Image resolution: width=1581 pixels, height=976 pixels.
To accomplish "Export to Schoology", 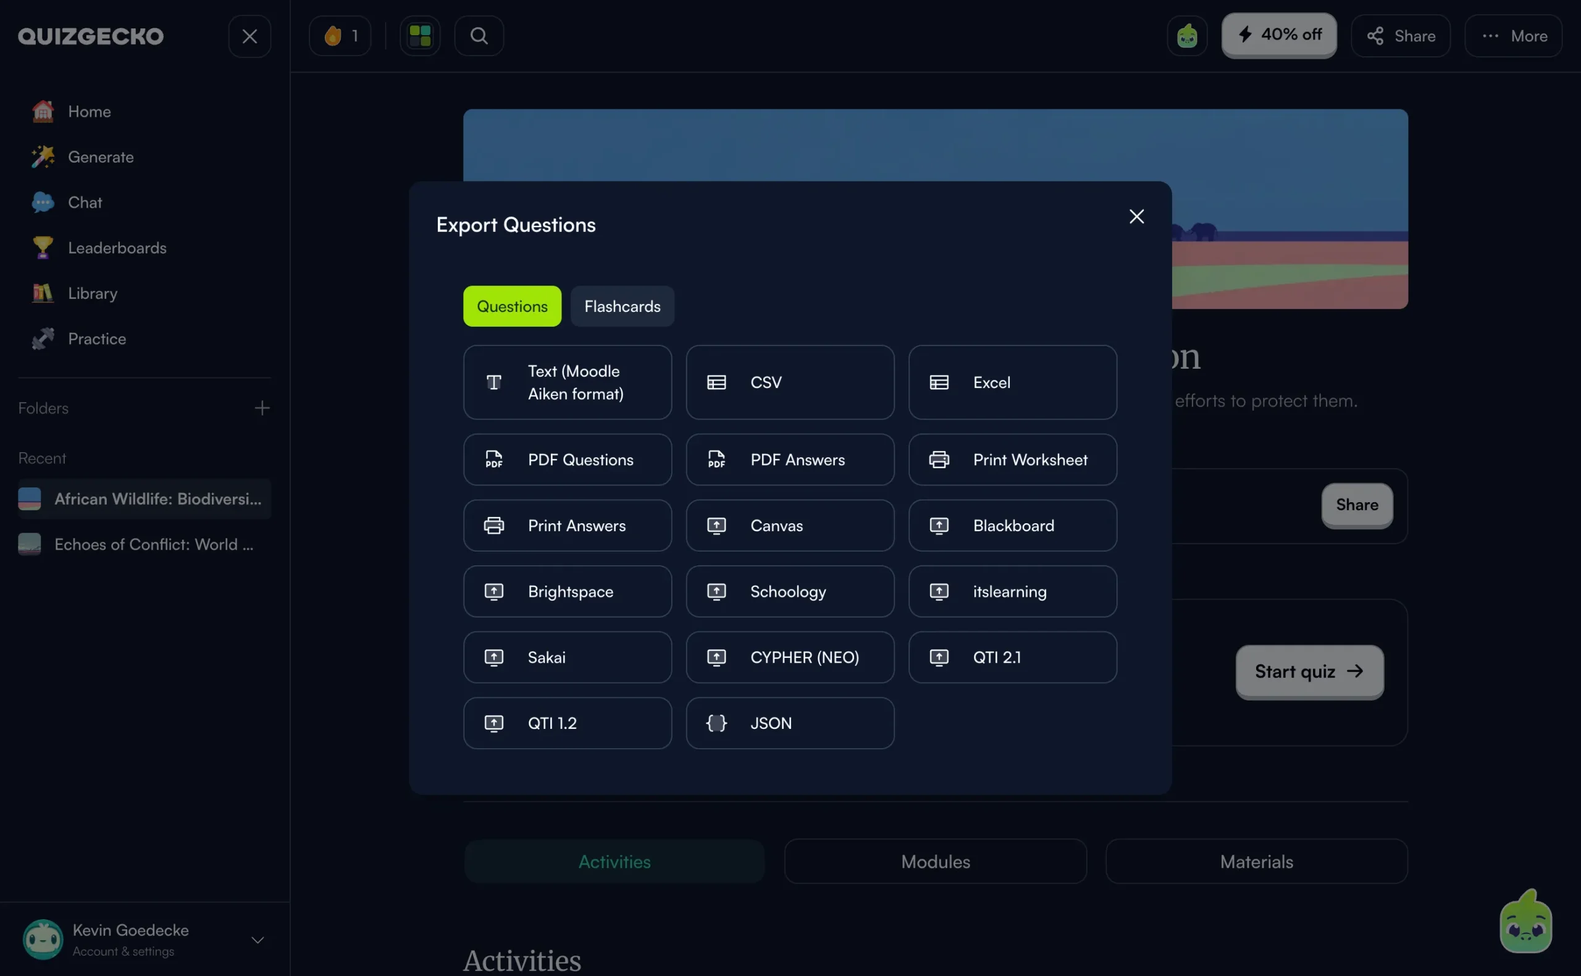I will click(790, 591).
